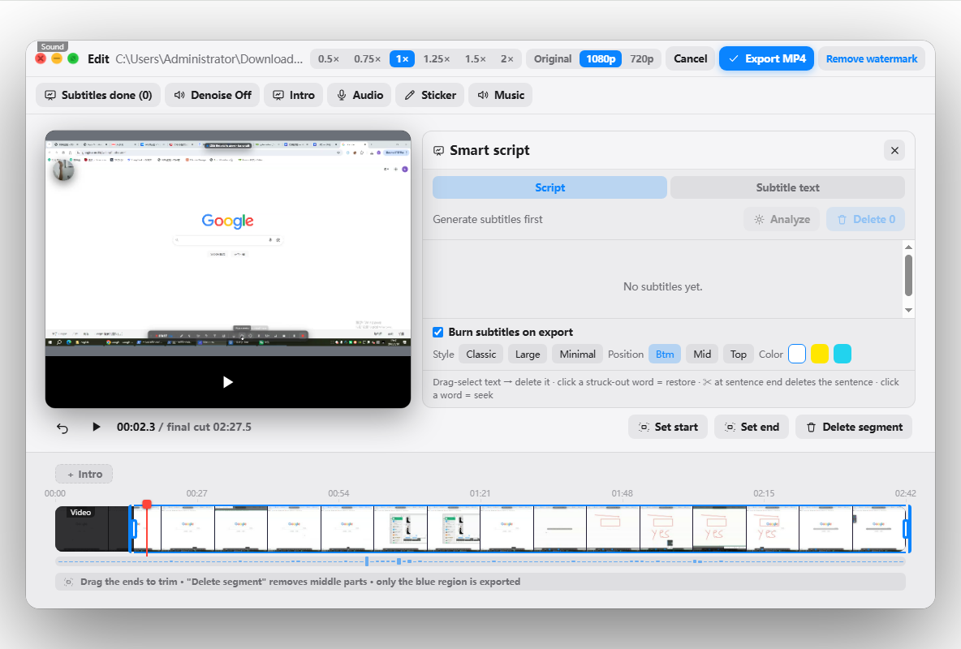Click the first 'yes' thumbnail frame in timeline
961x649 pixels.
tap(666, 528)
